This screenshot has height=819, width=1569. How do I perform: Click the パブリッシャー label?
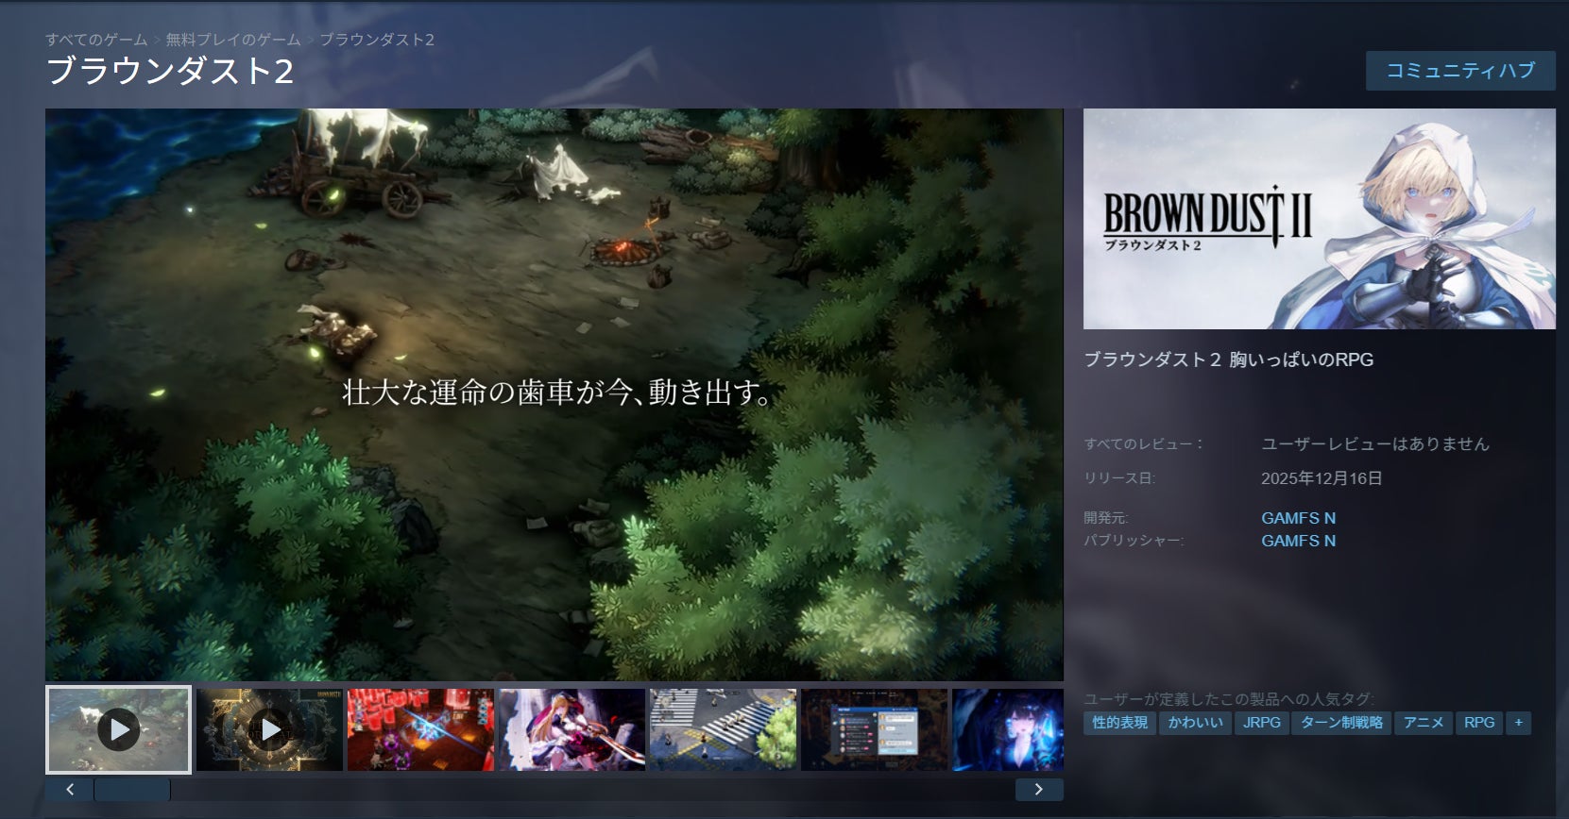pos(1134,541)
